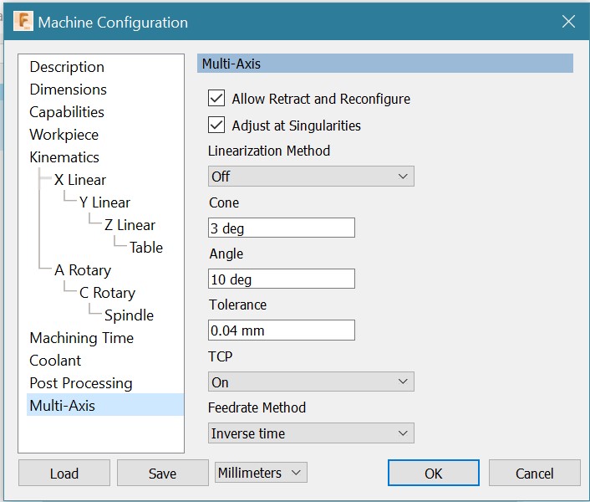Image resolution: width=590 pixels, height=502 pixels.
Task: Toggle Allow Retract and Reconfigure checkbox
Action: point(216,99)
